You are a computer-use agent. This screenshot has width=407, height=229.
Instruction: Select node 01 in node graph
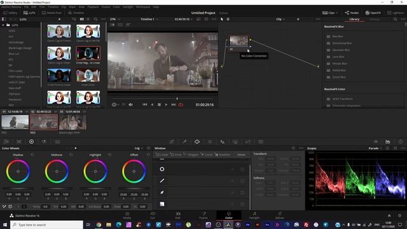pyautogui.click(x=239, y=41)
